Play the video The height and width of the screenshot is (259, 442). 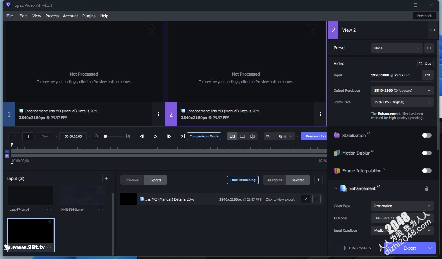155,136
